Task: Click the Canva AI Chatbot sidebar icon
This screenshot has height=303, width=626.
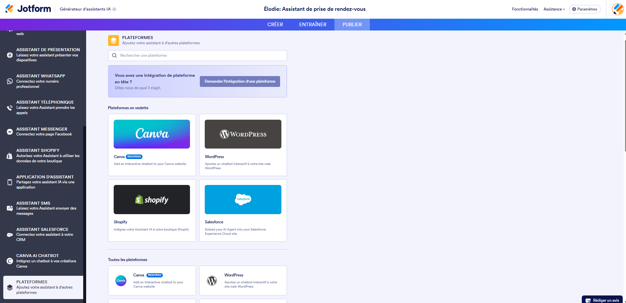Action: [x=10, y=261]
